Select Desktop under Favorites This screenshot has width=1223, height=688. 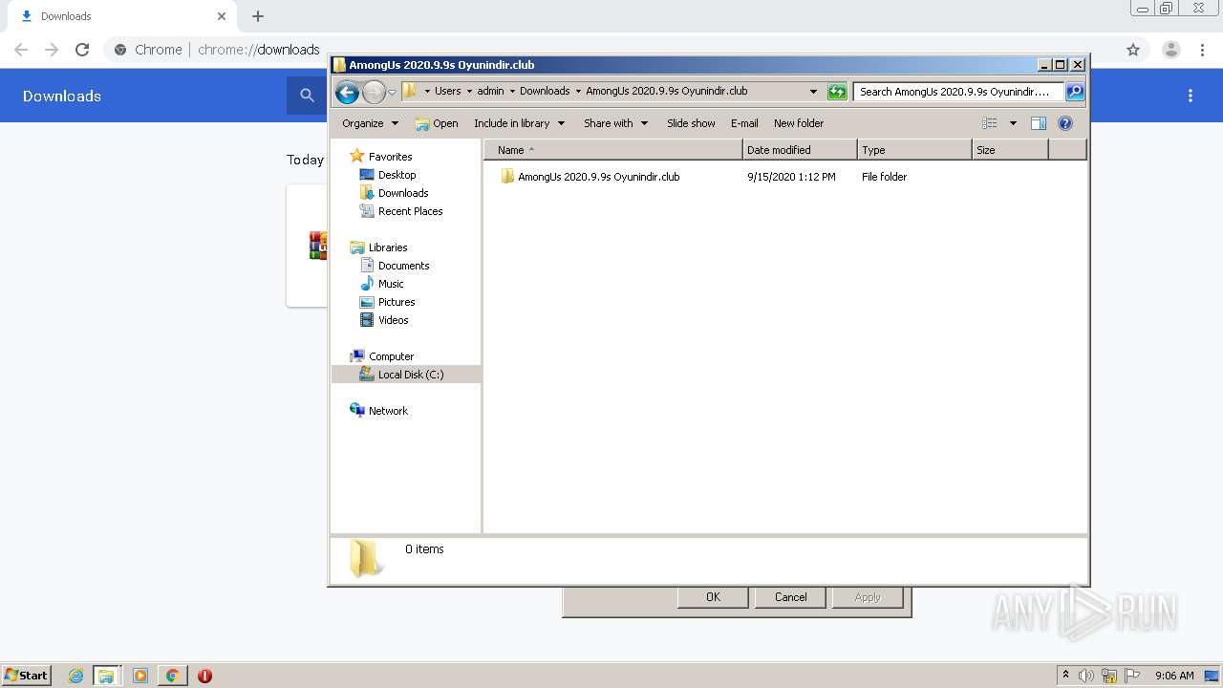coord(397,175)
